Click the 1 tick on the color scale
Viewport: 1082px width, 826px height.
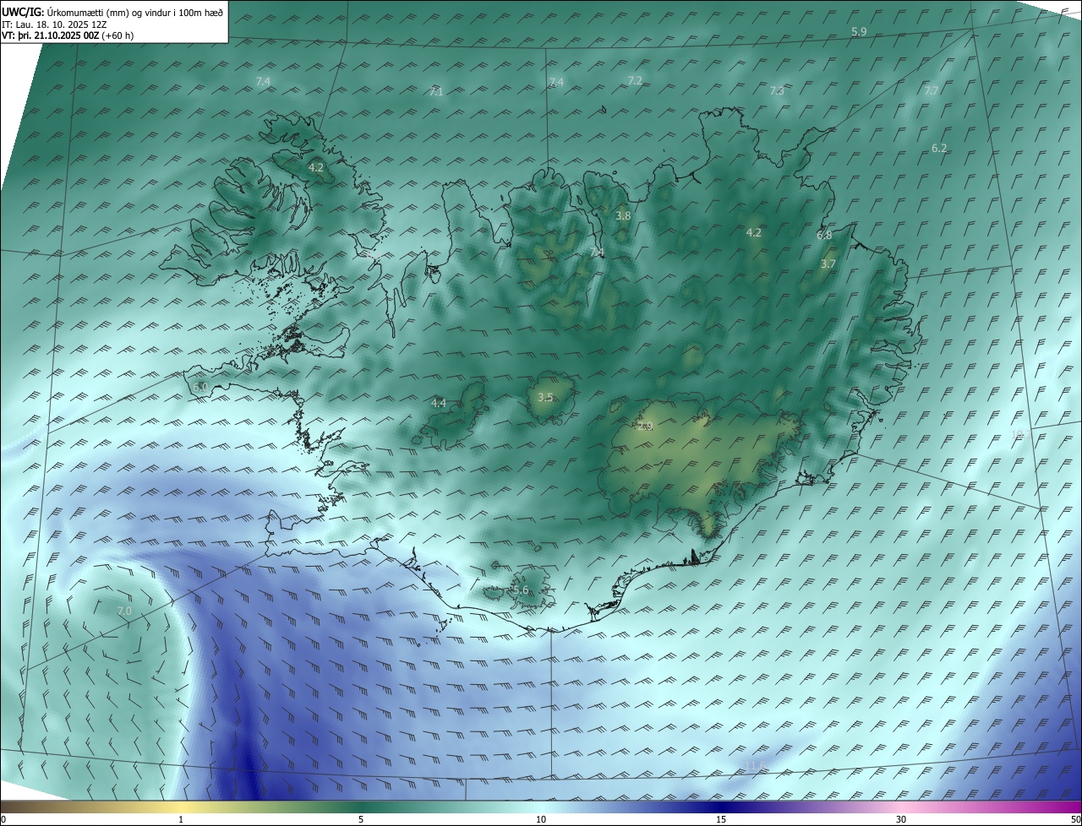click(181, 819)
